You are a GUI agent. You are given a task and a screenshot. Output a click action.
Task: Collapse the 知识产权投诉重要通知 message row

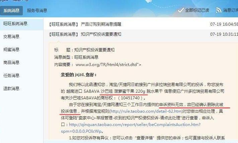(x=141, y=34)
